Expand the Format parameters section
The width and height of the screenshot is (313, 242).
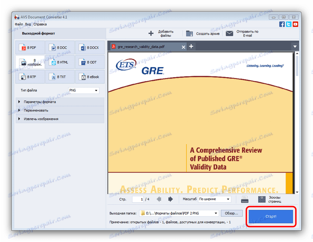click(x=60, y=102)
